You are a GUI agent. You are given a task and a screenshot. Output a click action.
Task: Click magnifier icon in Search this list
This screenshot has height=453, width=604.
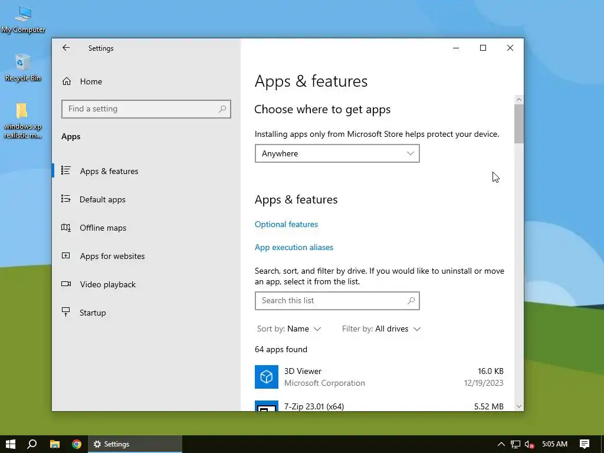(411, 300)
